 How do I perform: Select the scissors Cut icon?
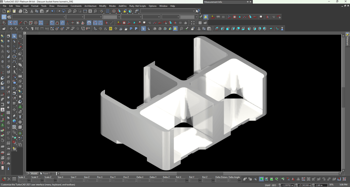coord(32,11)
